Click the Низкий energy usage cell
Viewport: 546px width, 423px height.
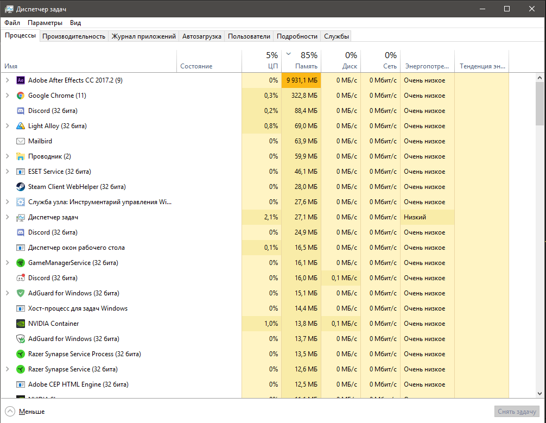click(x=428, y=217)
